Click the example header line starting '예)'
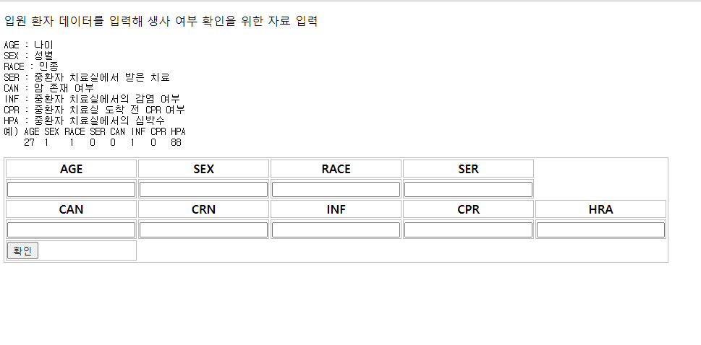The width and height of the screenshot is (701, 345). 95,131
